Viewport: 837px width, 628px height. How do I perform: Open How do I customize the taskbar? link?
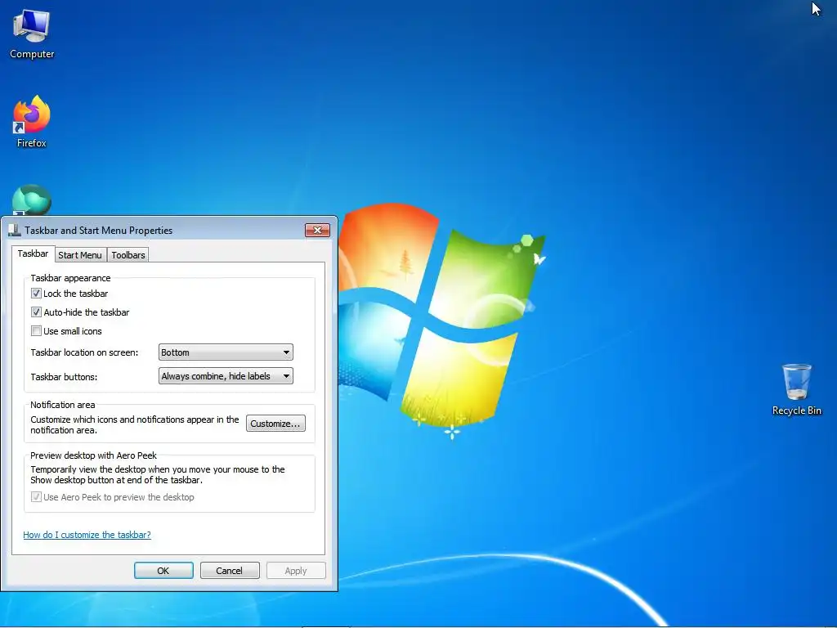click(87, 535)
